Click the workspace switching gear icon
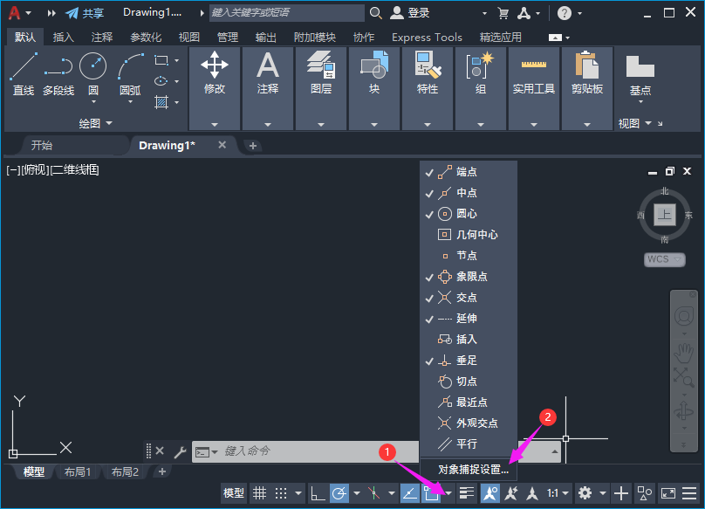Image resolution: width=705 pixels, height=509 pixels. [585, 493]
